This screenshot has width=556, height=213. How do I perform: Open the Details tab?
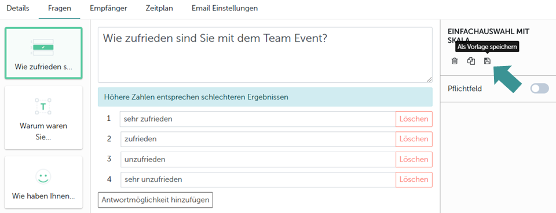(18, 8)
